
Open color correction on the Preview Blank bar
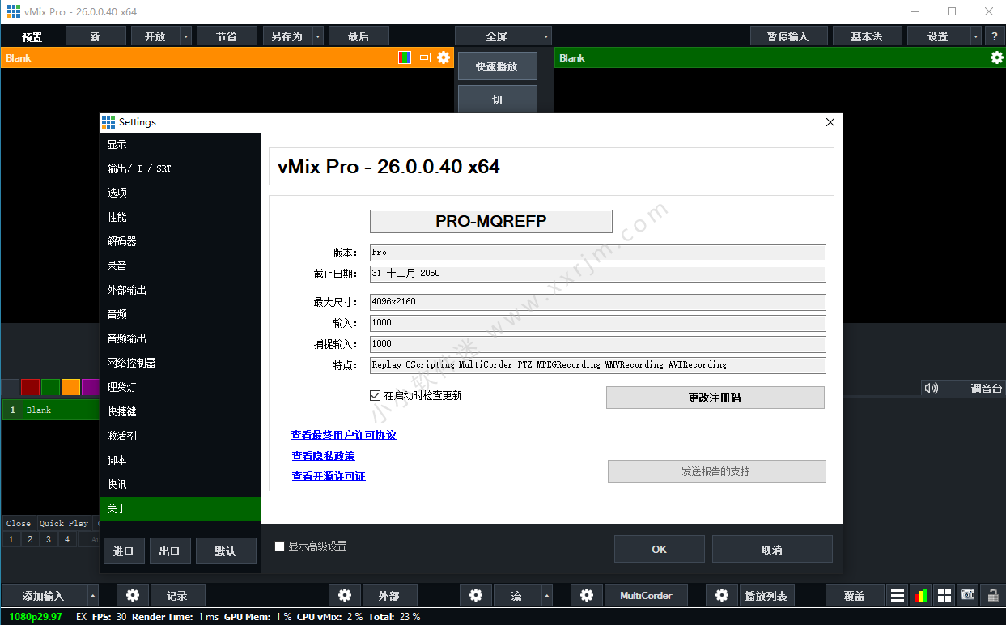click(x=405, y=57)
